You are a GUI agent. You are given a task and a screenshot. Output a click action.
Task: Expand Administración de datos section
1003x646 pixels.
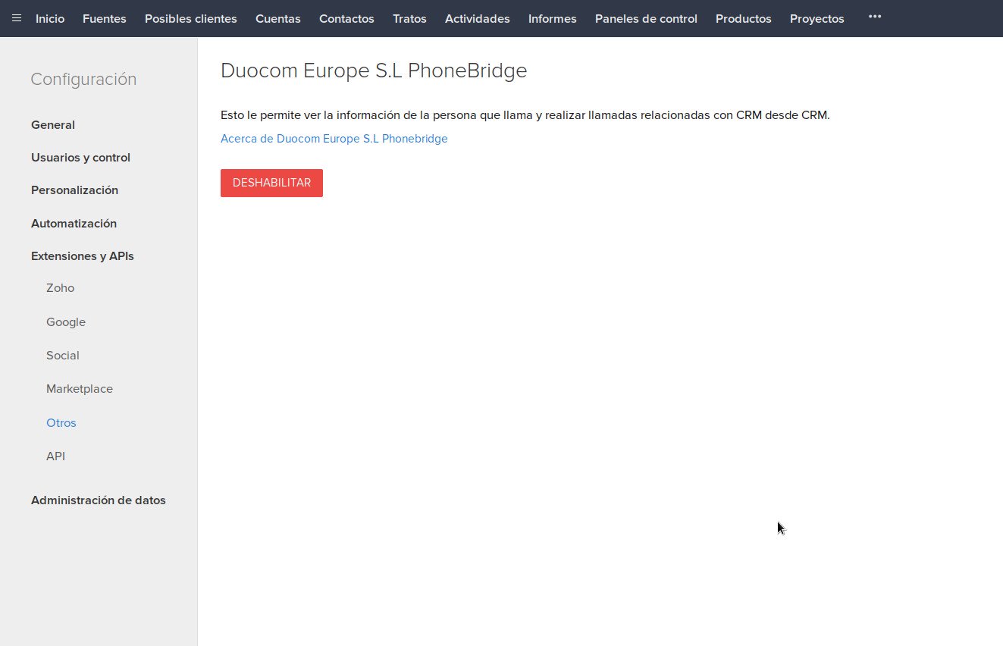[99, 500]
